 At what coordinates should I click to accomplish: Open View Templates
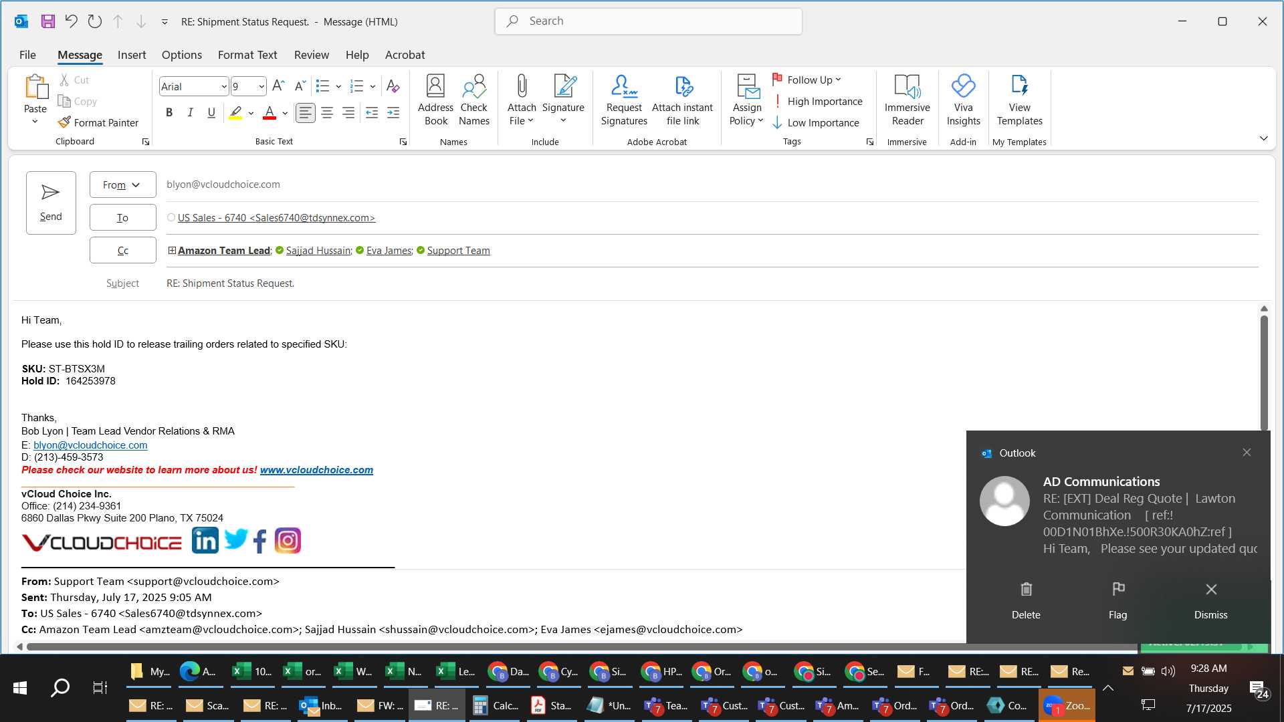click(x=1019, y=100)
